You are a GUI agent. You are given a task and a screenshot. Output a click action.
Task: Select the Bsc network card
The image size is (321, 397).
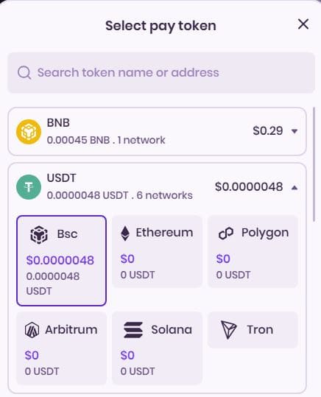(x=61, y=261)
